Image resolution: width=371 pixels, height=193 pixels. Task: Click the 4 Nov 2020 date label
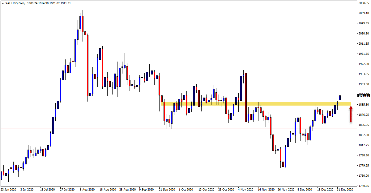[246, 190]
